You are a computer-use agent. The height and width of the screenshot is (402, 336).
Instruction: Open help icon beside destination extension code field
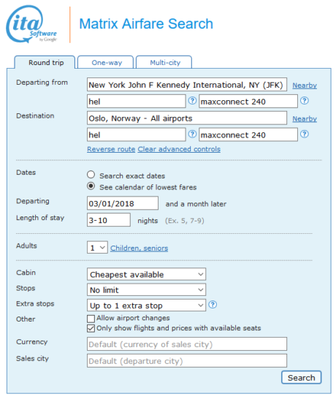coord(304,134)
